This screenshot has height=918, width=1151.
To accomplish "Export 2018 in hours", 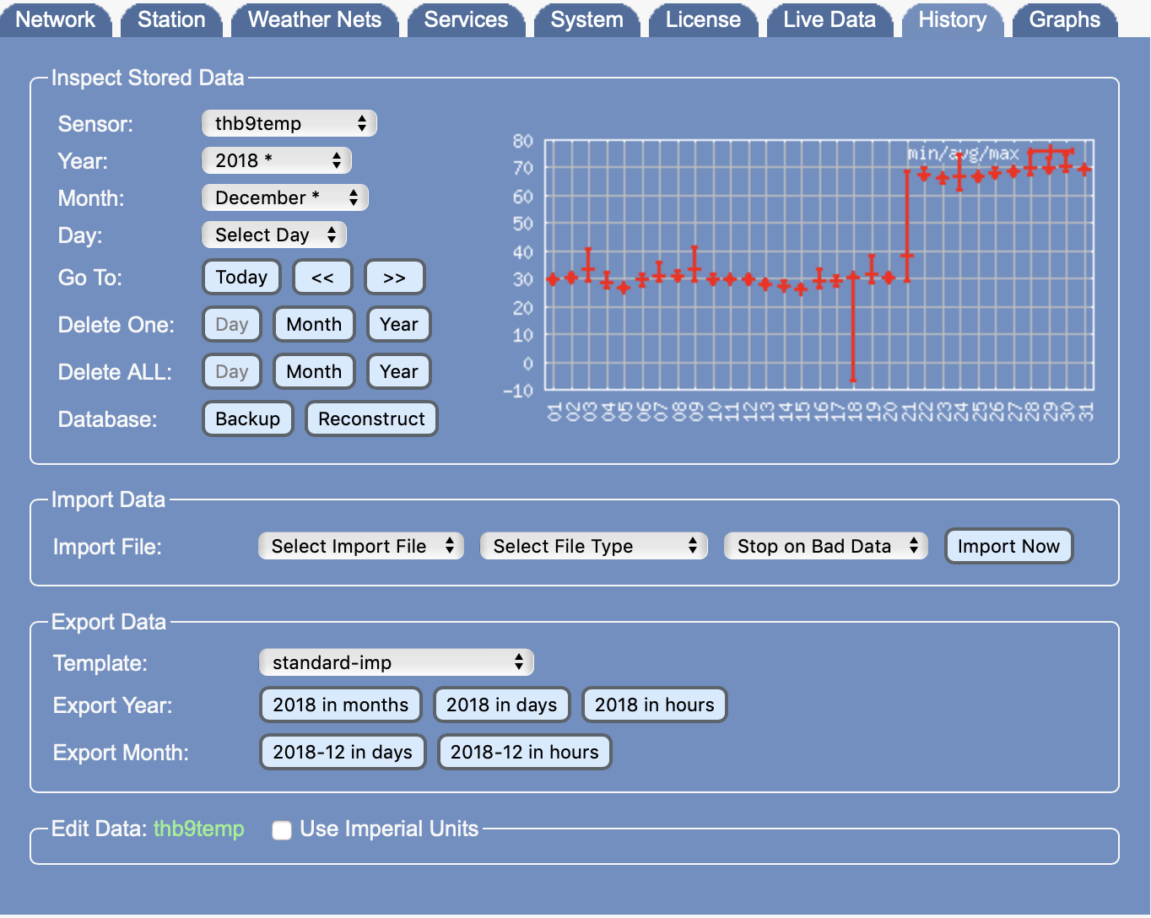I will (655, 705).
